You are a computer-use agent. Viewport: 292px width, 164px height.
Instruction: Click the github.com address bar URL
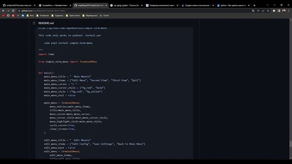coord(43,11)
